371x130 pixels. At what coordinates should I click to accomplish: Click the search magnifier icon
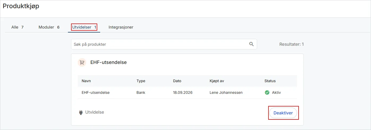pyautogui.click(x=251, y=44)
